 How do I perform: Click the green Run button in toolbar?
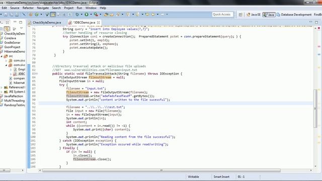[87, 15]
